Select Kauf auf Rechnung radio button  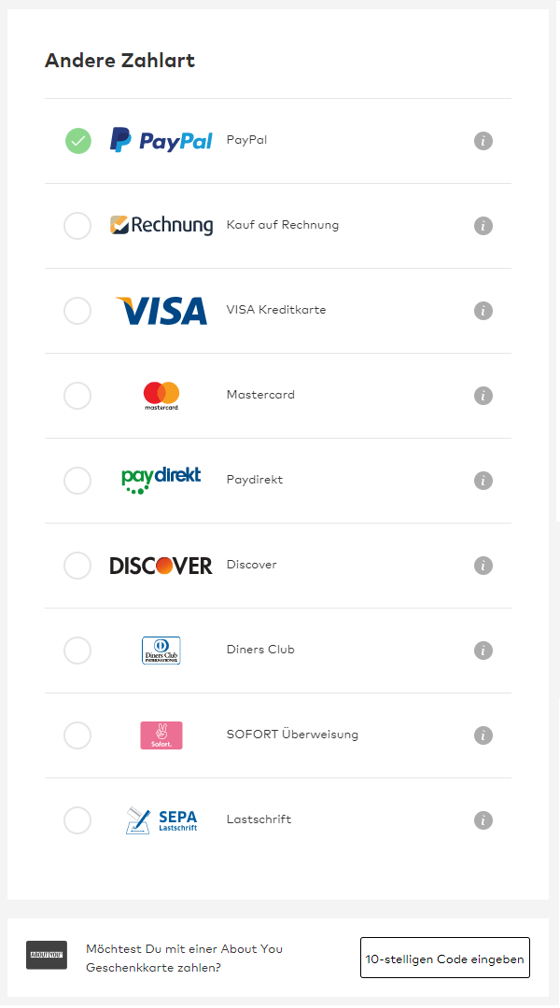click(77, 226)
